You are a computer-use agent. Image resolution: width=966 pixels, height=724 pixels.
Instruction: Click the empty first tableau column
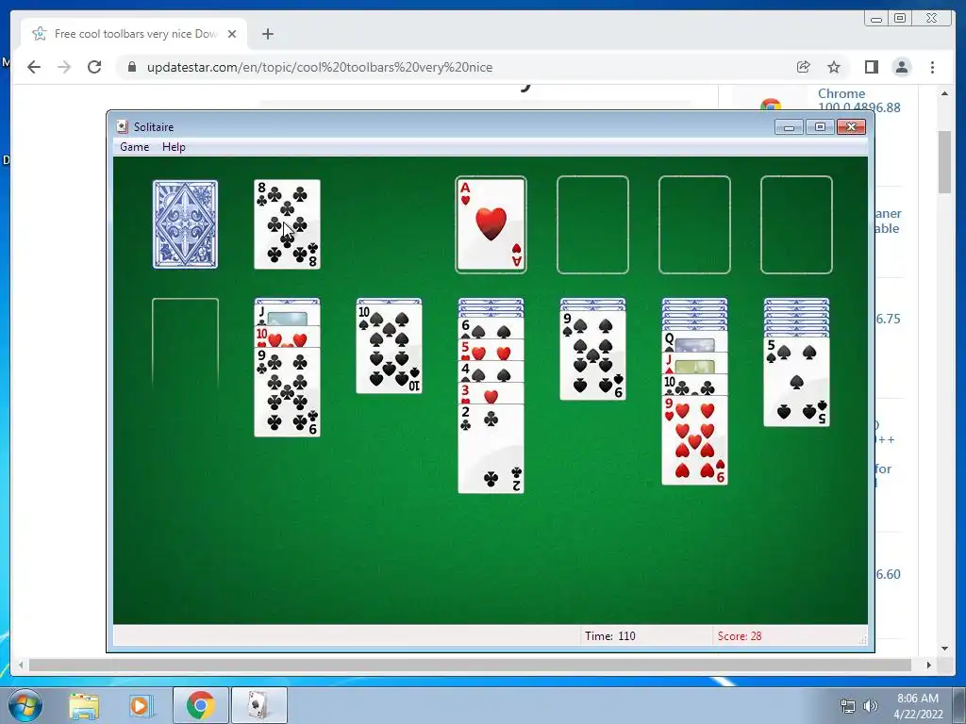click(x=186, y=342)
